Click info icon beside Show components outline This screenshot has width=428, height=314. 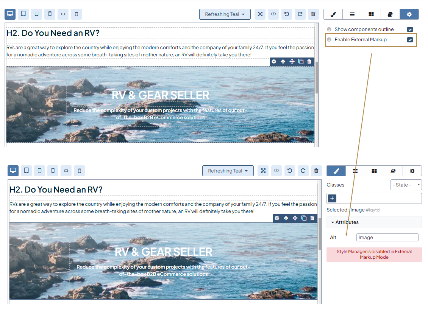coord(329,30)
